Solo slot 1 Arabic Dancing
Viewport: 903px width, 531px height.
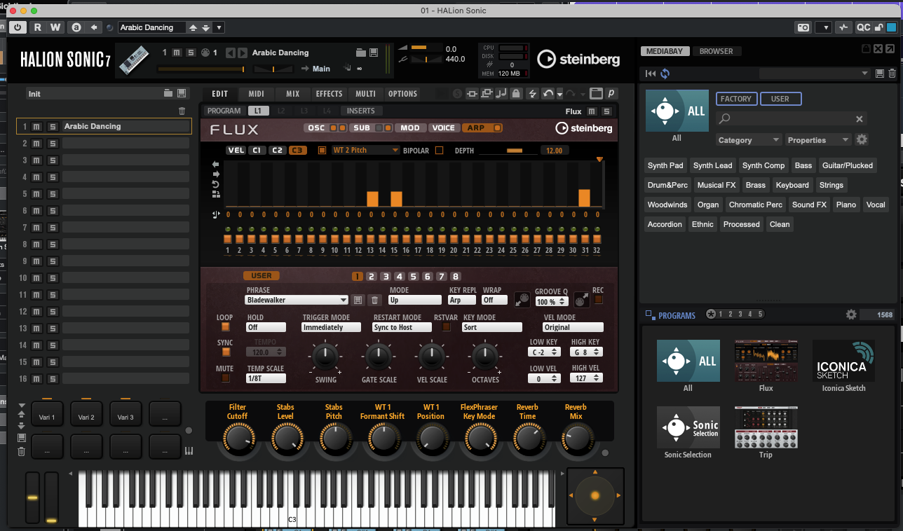pos(52,127)
